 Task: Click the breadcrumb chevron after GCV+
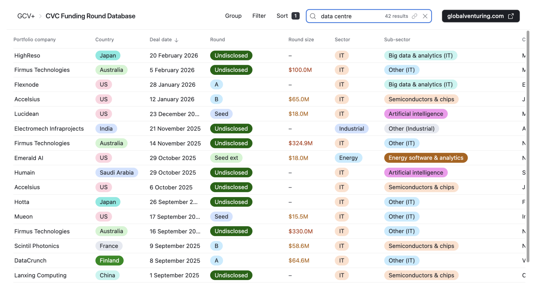[x=40, y=16]
